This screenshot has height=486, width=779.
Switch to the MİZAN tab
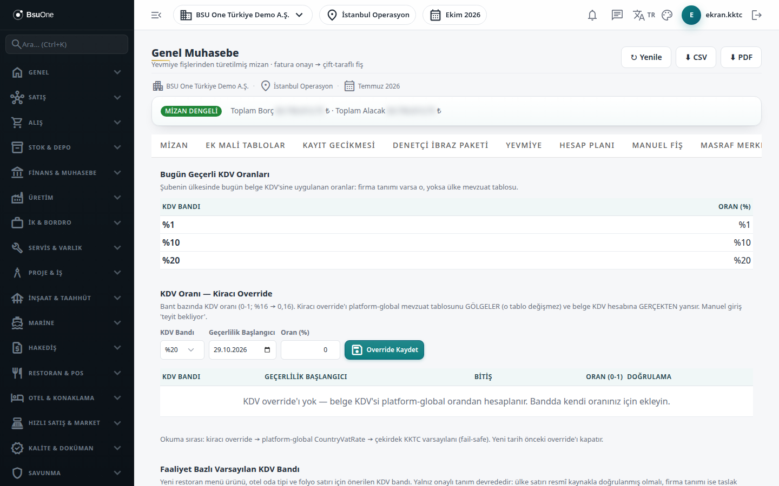tap(174, 145)
